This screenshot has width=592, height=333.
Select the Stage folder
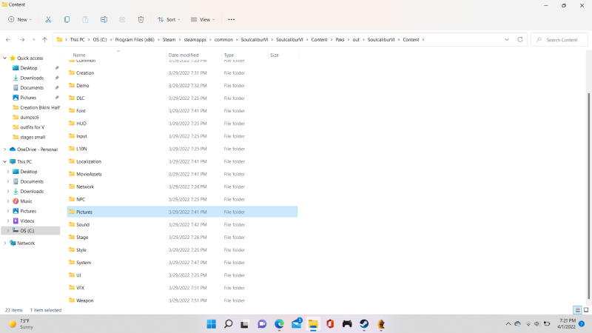[x=82, y=237]
